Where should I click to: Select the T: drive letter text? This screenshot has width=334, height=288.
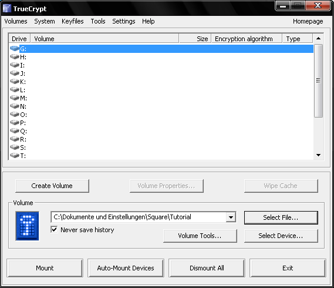23,156
